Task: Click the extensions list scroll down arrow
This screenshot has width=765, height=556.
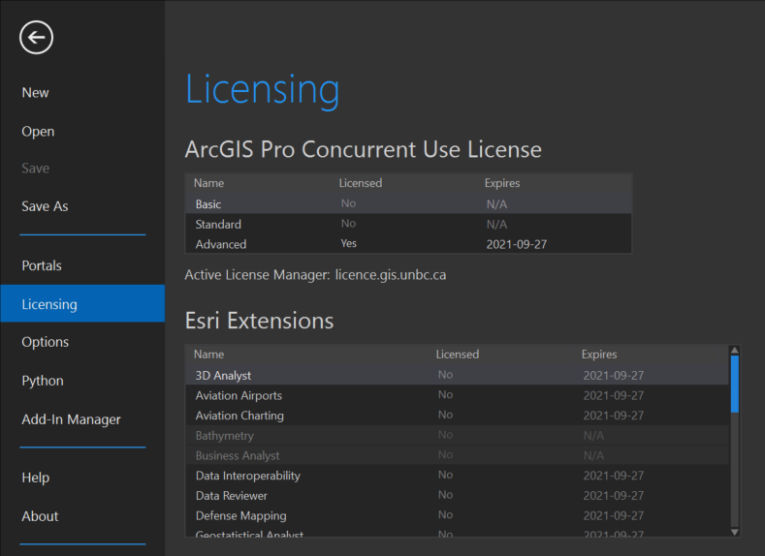Action: click(x=734, y=532)
